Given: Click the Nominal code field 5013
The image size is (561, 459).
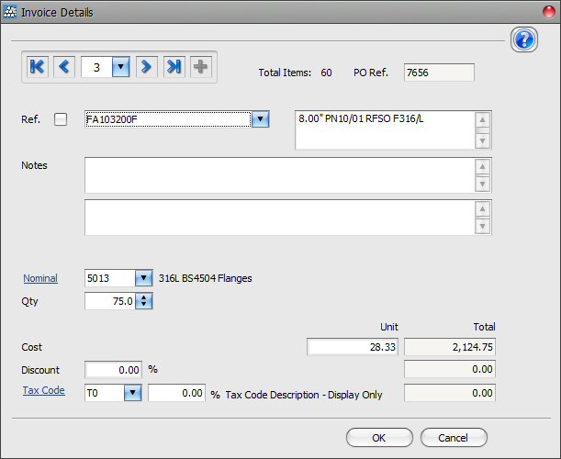Looking at the screenshot, I should (110, 278).
